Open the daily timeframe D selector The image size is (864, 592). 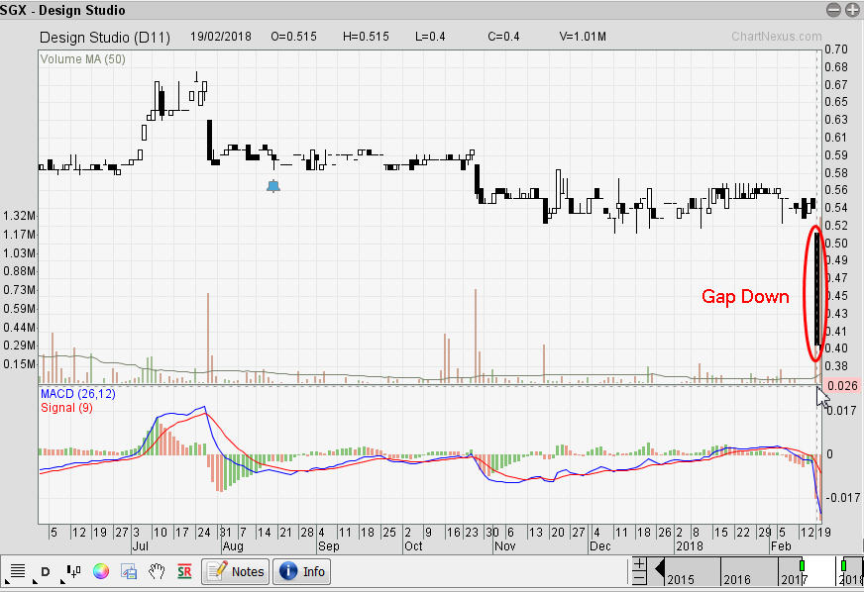point(46,571)
